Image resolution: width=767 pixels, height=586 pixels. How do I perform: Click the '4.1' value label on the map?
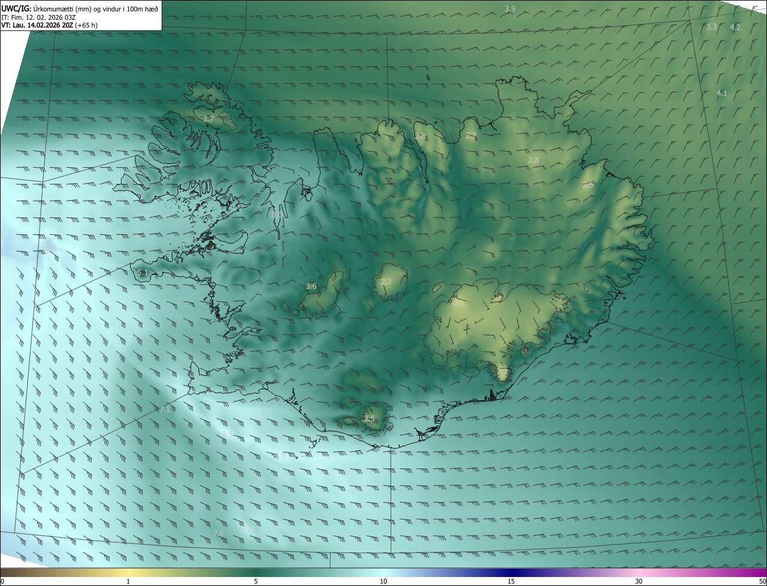coord(721,93)
